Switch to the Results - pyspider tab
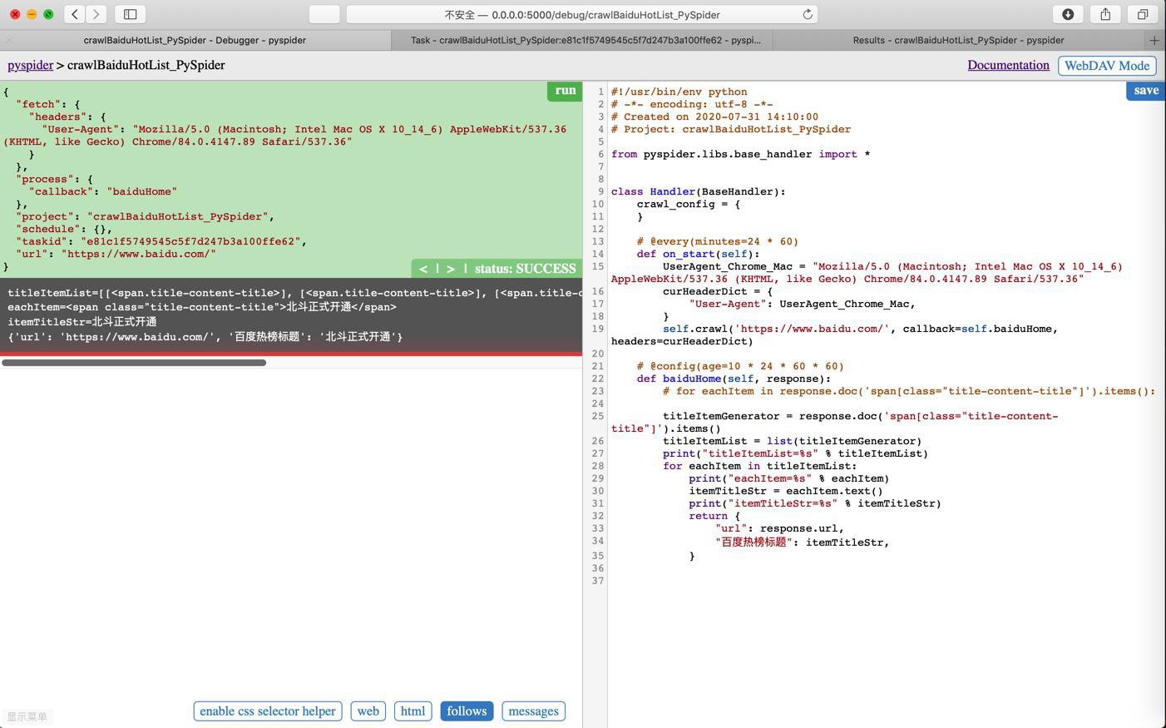 click(958, 40)
